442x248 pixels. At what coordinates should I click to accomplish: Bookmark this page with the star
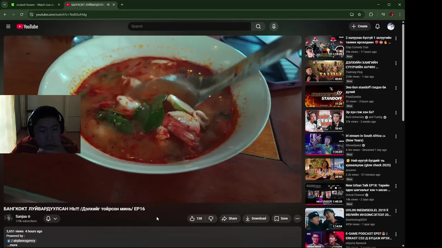click(359, 14)
